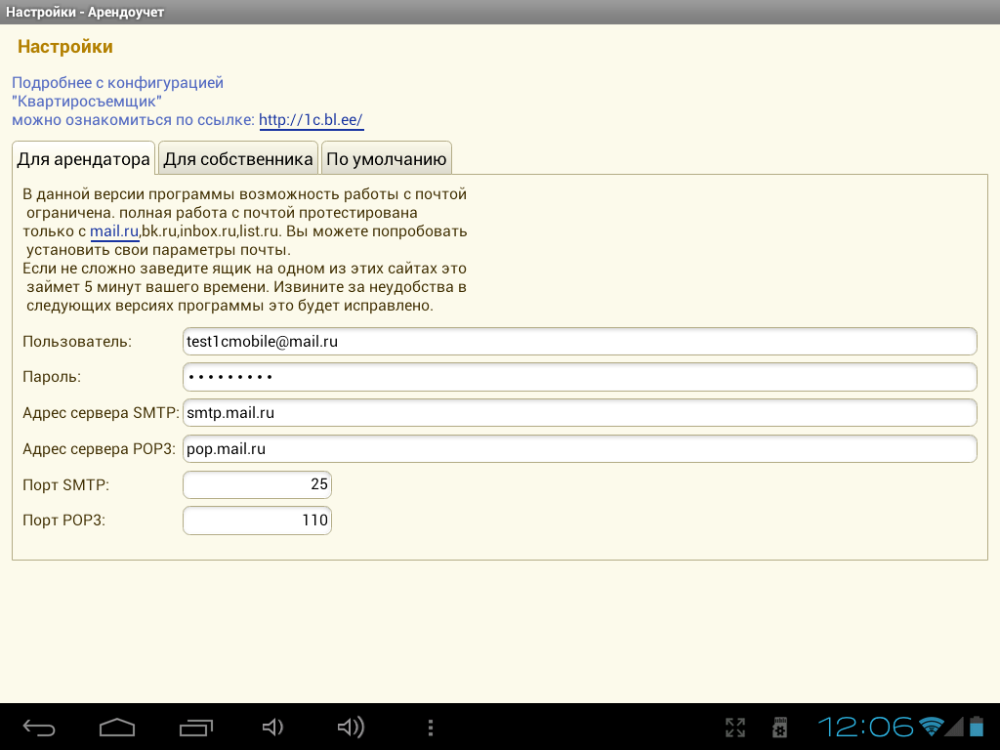
Task: Open the recent apps switcher icon
Action: (195, 728)
